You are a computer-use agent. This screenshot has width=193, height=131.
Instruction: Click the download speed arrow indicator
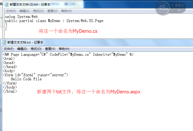[x=172, y=10]
